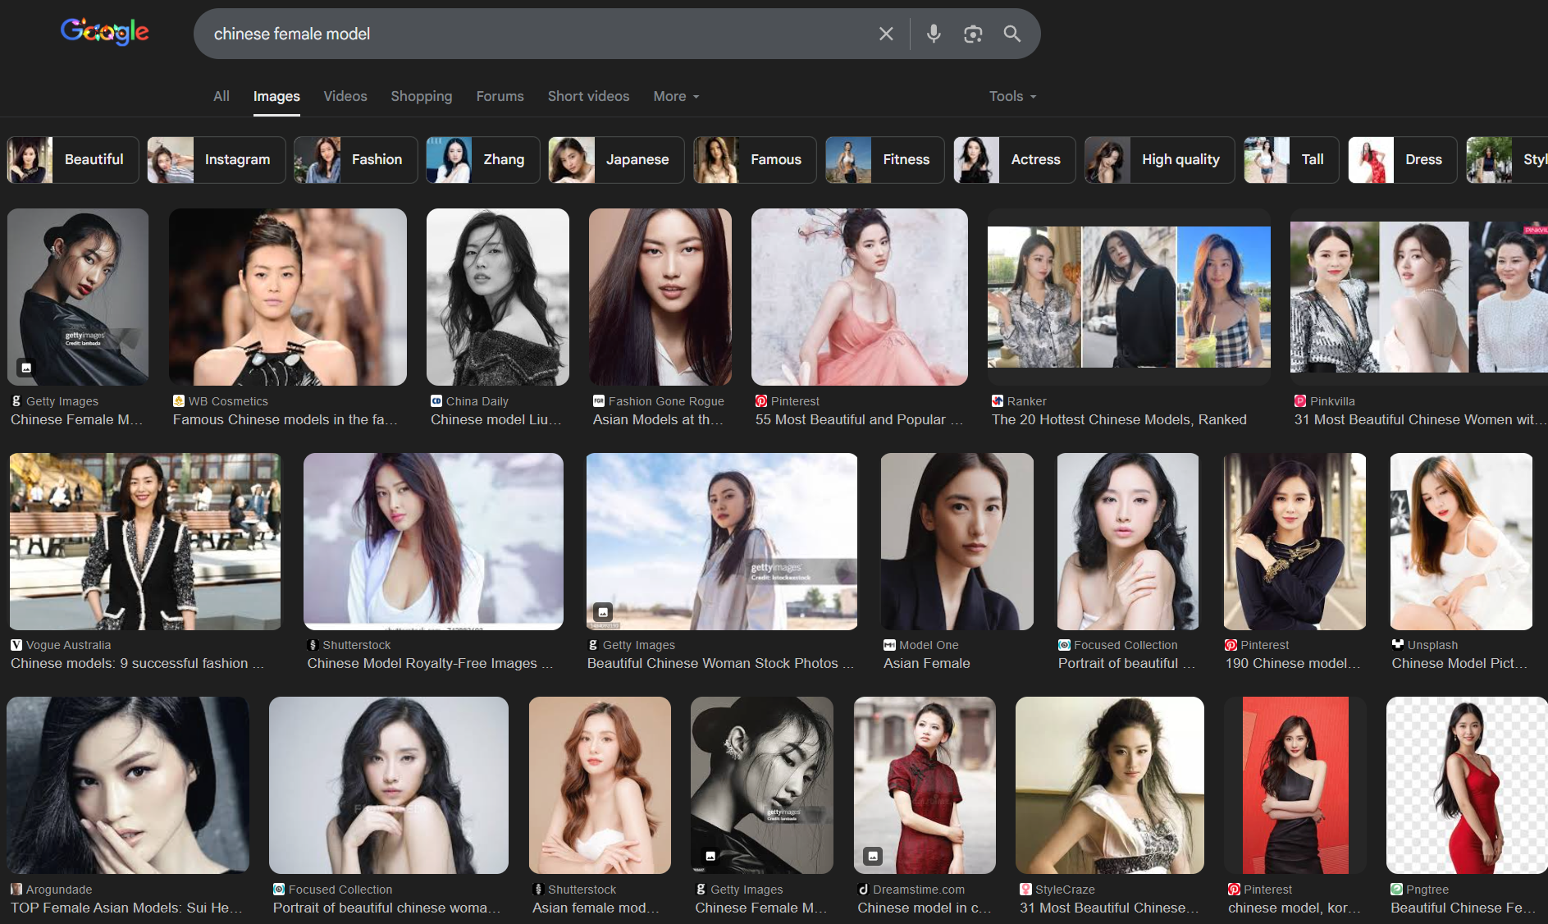Screen dimensions: 1548x924
Task: Click the Ranker source favicon
Action: tap(998, 401)
